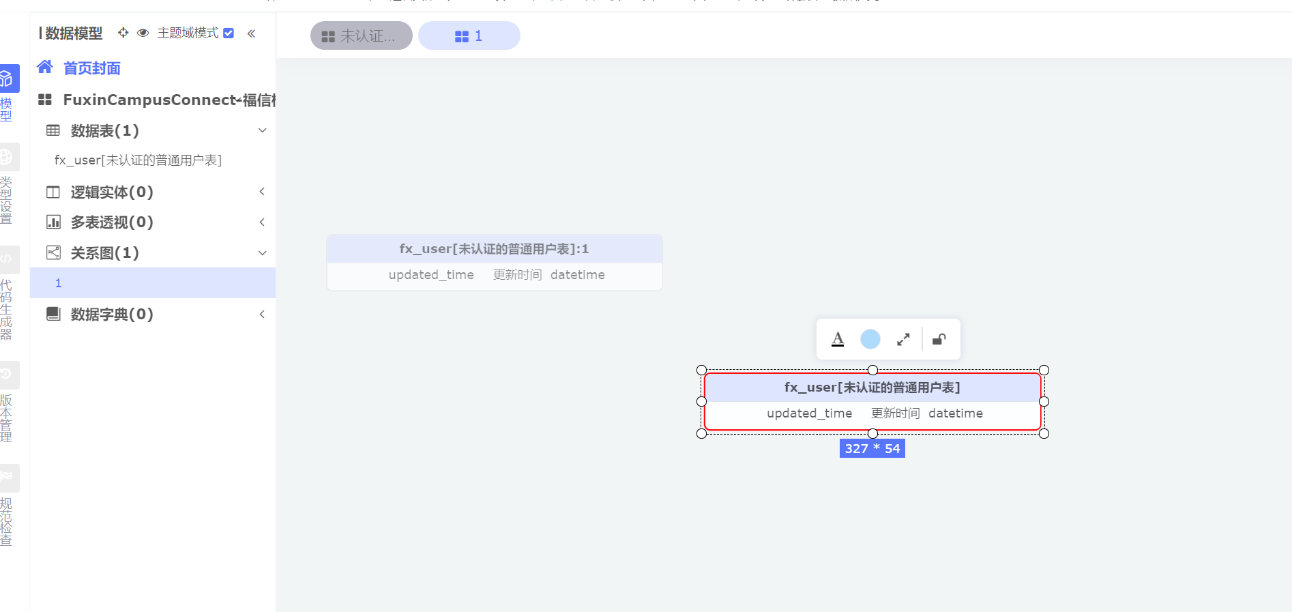This screenshot has width=1292, height=612.
Task: Collapse the 关系图(1) section chevron
Action: pyautogui.click(x=262, y=253)
